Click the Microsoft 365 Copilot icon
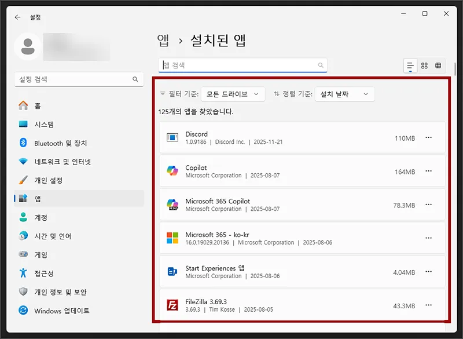463x339 pixels. click(172, 205)
